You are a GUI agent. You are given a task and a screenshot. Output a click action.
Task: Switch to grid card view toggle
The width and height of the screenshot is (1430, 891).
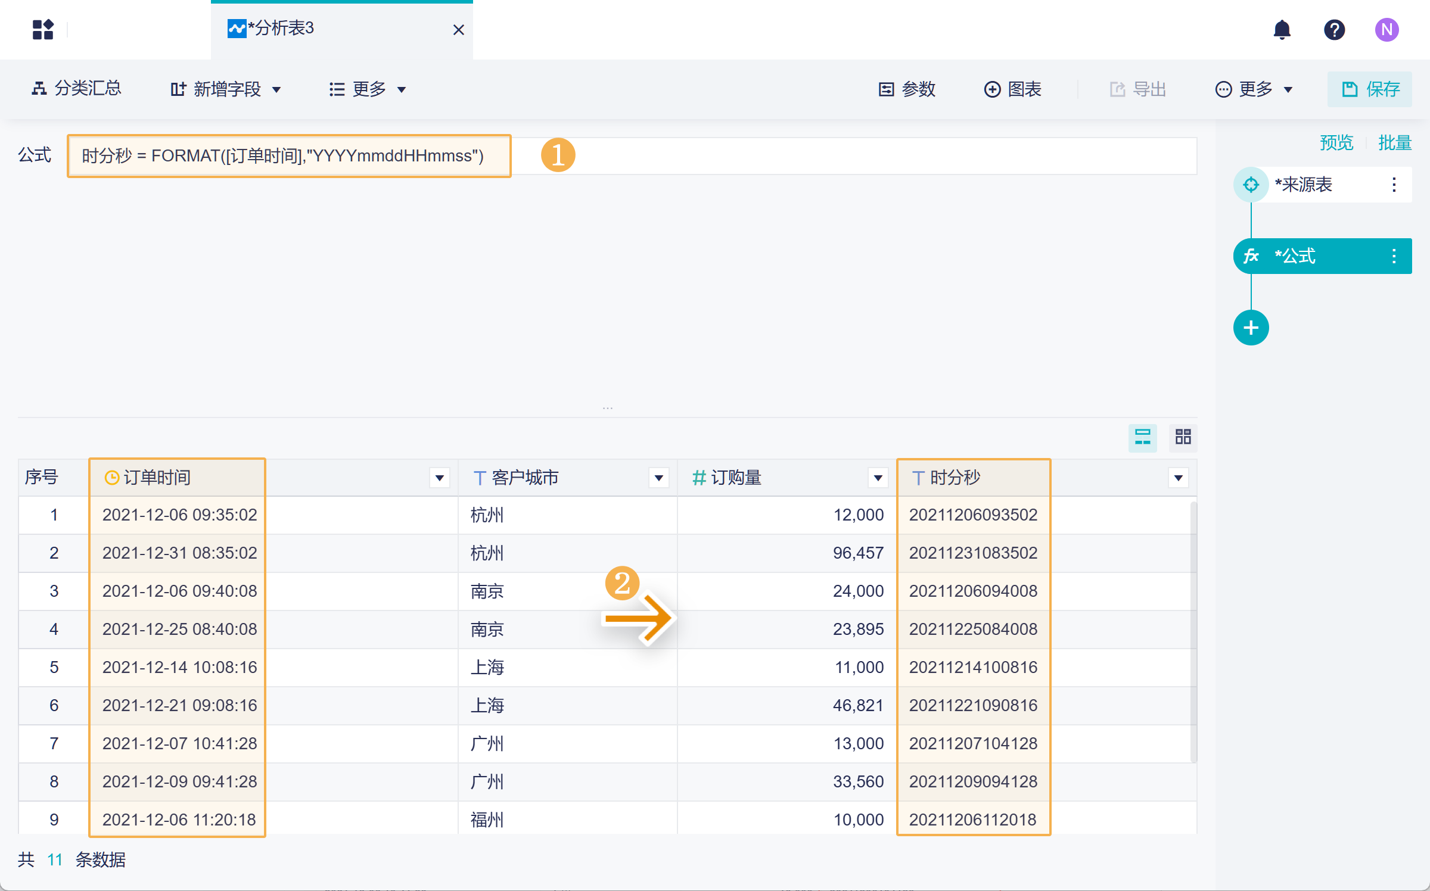click(1183, 438)
